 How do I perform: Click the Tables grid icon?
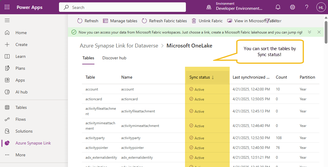(7, 107)
